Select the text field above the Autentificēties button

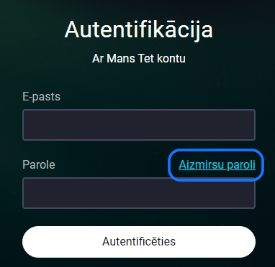click(139, 193)
